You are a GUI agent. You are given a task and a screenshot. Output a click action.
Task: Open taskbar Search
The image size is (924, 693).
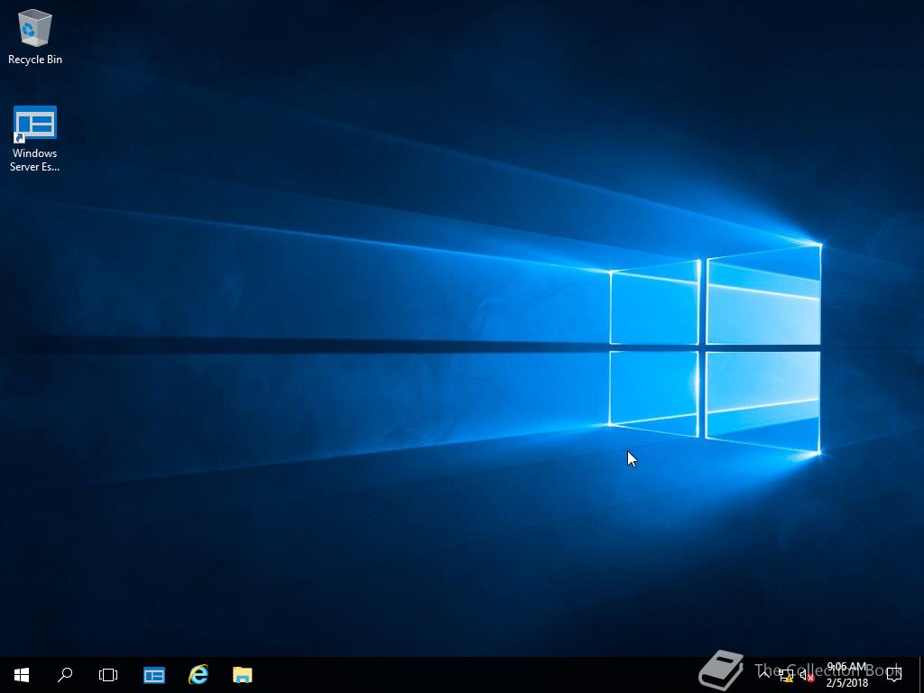[65, 675]
